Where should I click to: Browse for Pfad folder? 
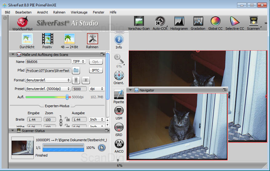[76, 70]
